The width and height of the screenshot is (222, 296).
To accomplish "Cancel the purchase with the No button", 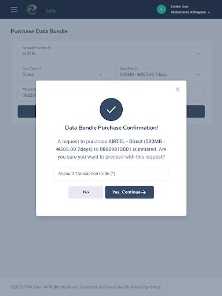I will [x=86, y=192].
